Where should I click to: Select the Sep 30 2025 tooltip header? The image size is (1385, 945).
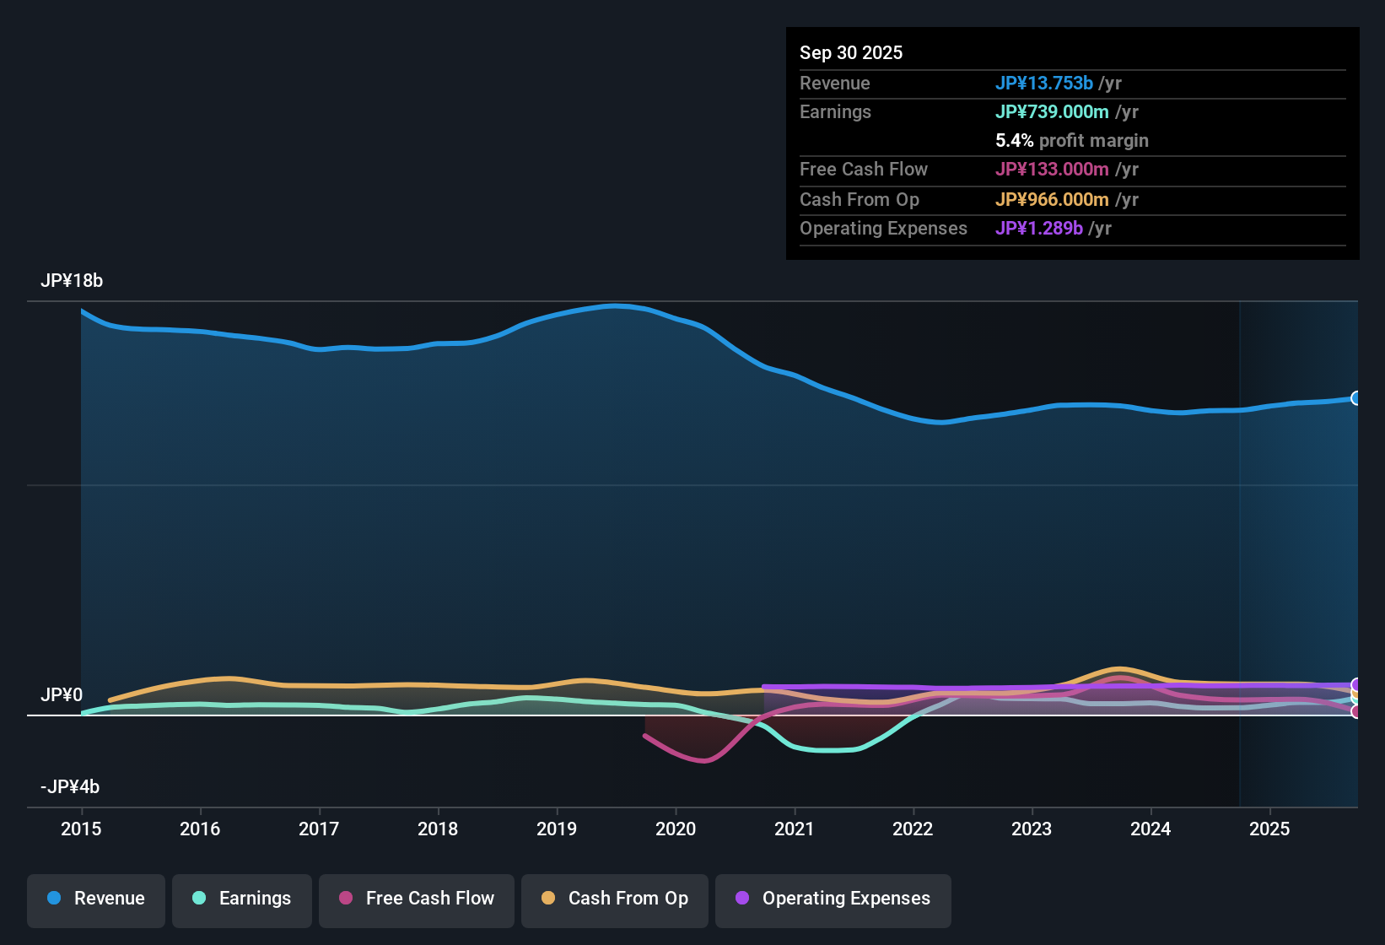pyautogui.click(x=851, y=52)
